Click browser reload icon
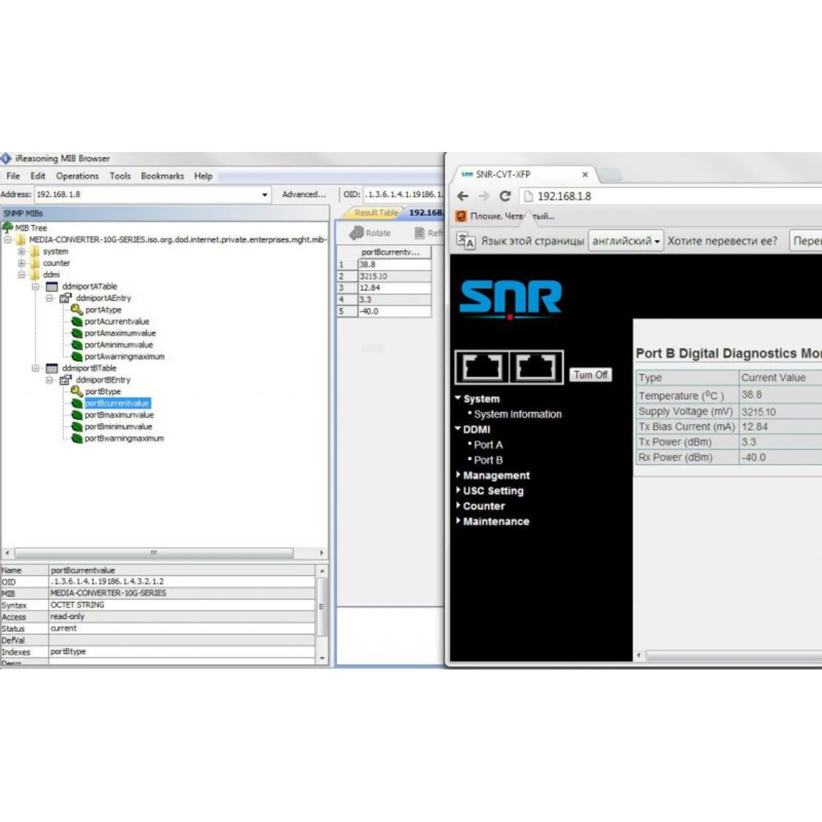 505,196
